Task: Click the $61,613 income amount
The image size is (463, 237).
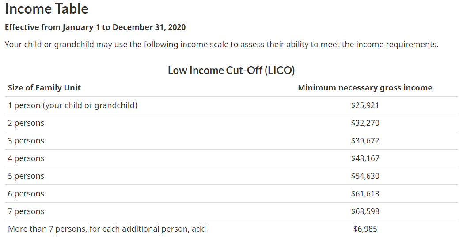Action: point(365,194)
